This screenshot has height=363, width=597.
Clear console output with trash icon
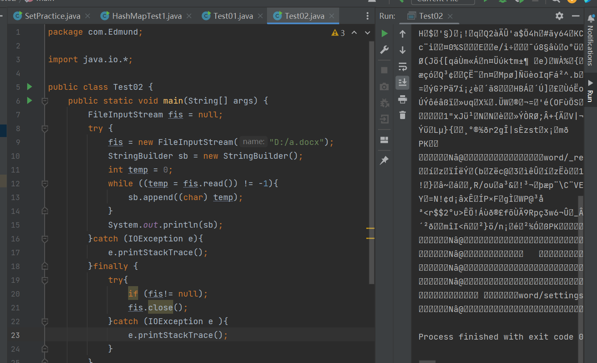point(403,115)
